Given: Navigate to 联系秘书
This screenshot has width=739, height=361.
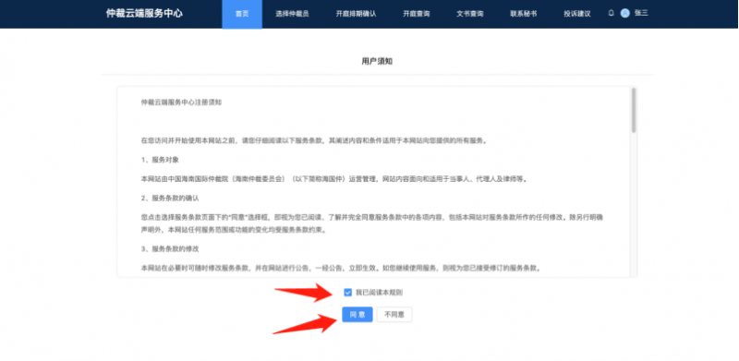Looking at the screenshot, I should pos(523,14).
